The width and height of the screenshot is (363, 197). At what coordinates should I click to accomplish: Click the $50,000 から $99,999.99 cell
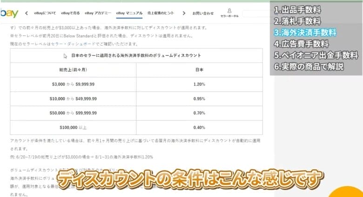(x=74, y=113)
